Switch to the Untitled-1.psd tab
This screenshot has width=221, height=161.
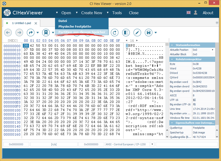point(21,23)
